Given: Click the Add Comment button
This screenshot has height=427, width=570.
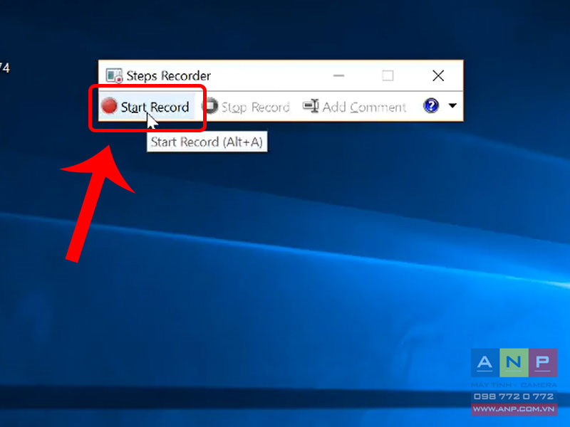Looking at the screenshot, I should [354, 107].
